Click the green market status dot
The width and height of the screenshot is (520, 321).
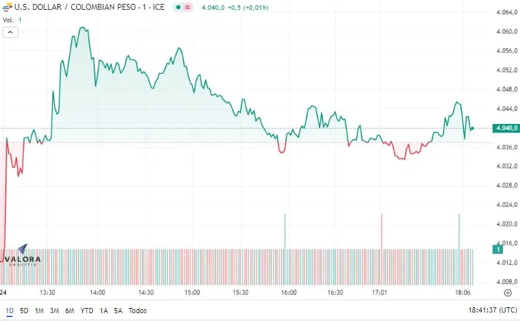178,7
